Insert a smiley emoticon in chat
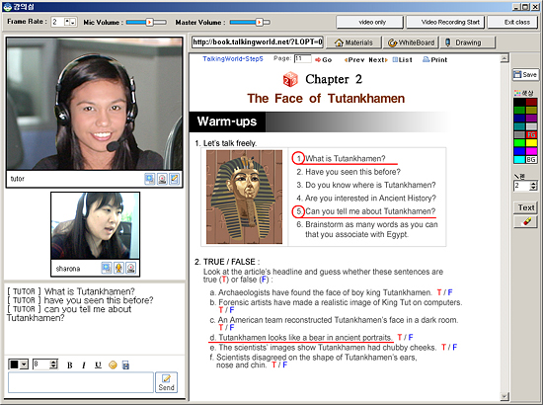 [113, 364]
